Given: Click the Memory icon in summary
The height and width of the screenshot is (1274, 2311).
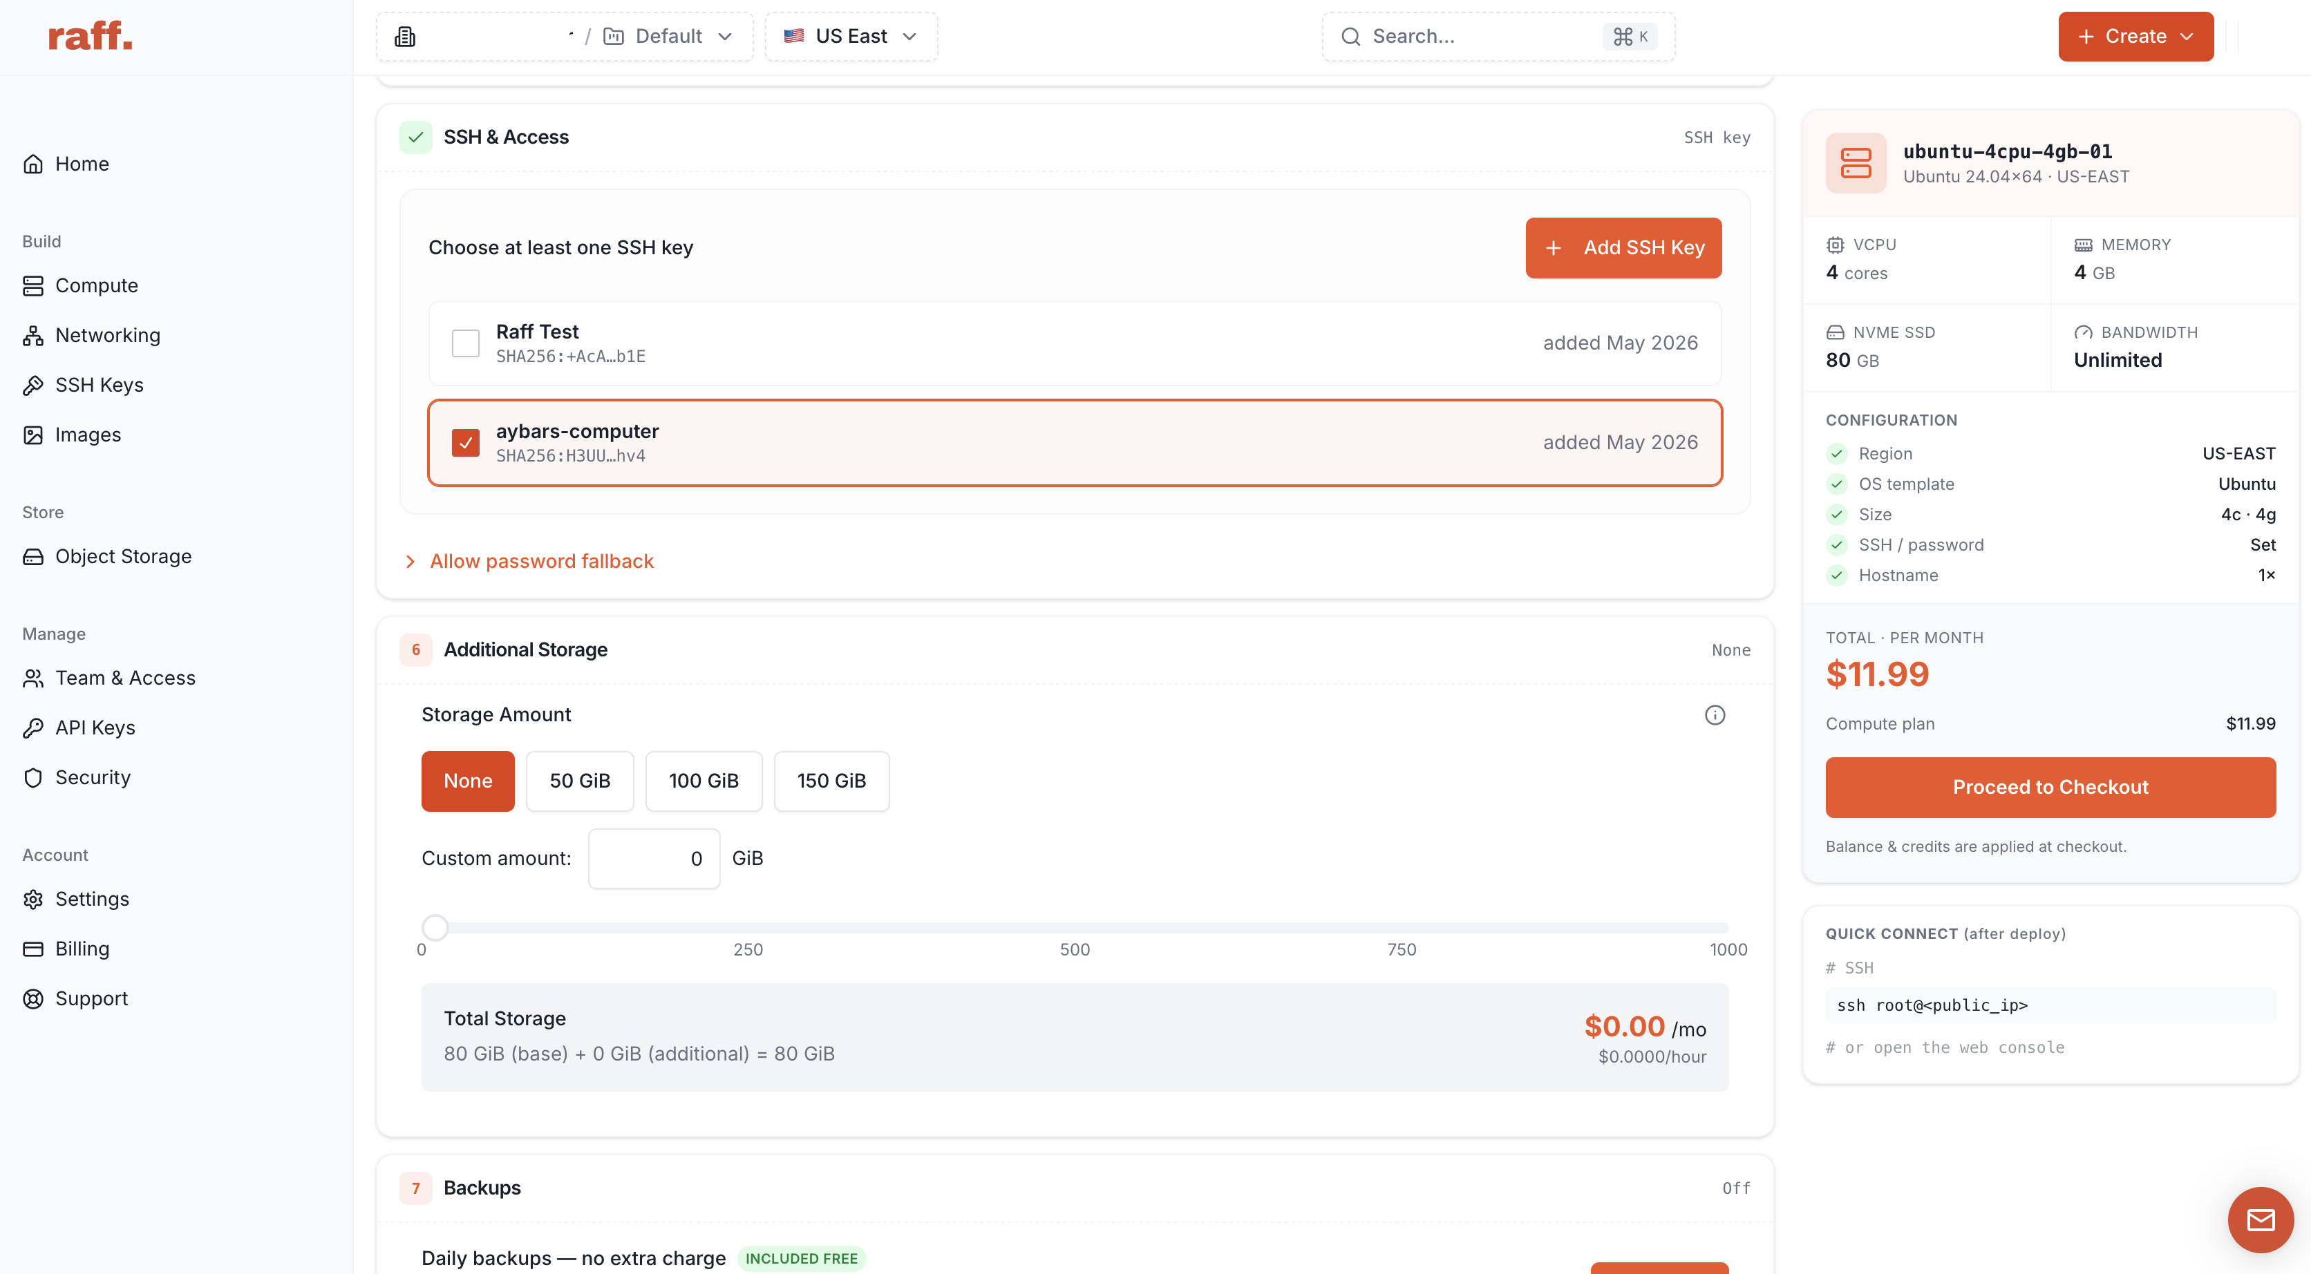Looking at the screenshot, I should coord(2083,245).
